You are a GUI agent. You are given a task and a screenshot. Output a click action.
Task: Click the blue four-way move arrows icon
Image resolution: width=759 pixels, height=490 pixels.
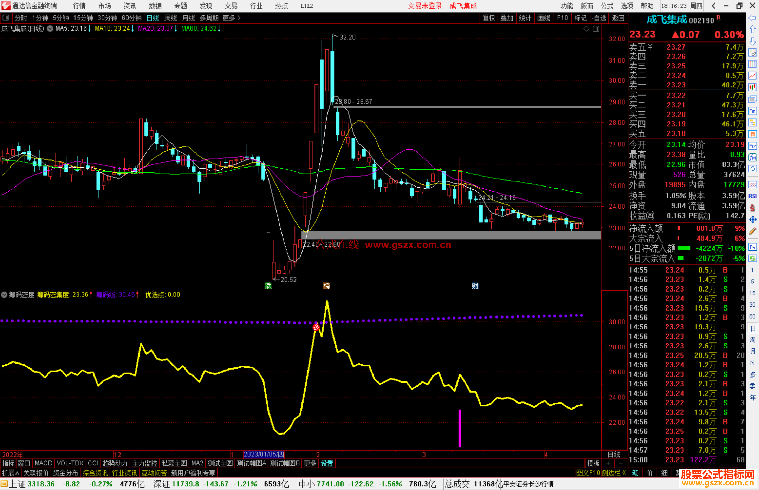pos(752,220)
